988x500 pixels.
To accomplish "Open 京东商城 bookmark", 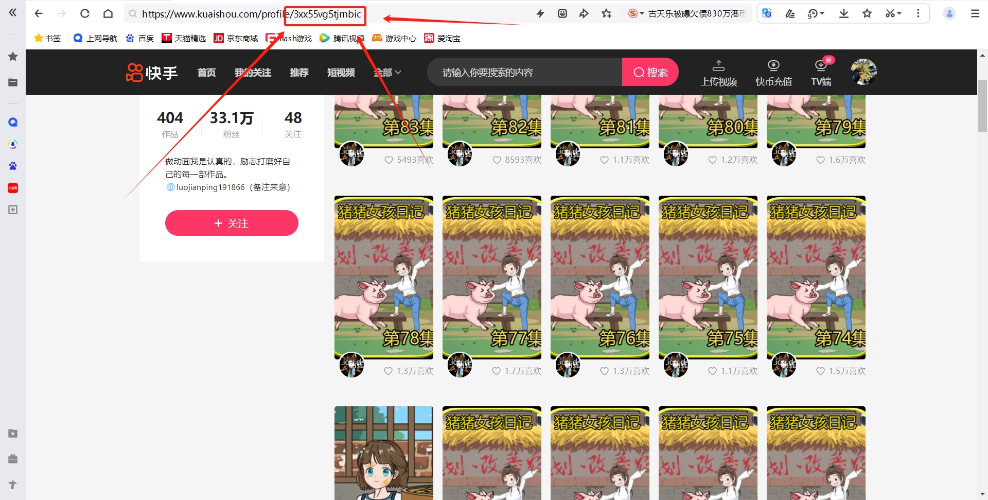I will pyautogui.click(x=236, y=38).
